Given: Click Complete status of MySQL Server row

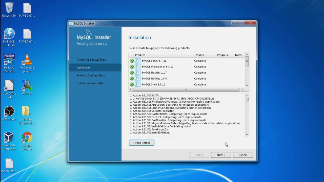Looking at the screenshot, I should click(x=200, y=61).
